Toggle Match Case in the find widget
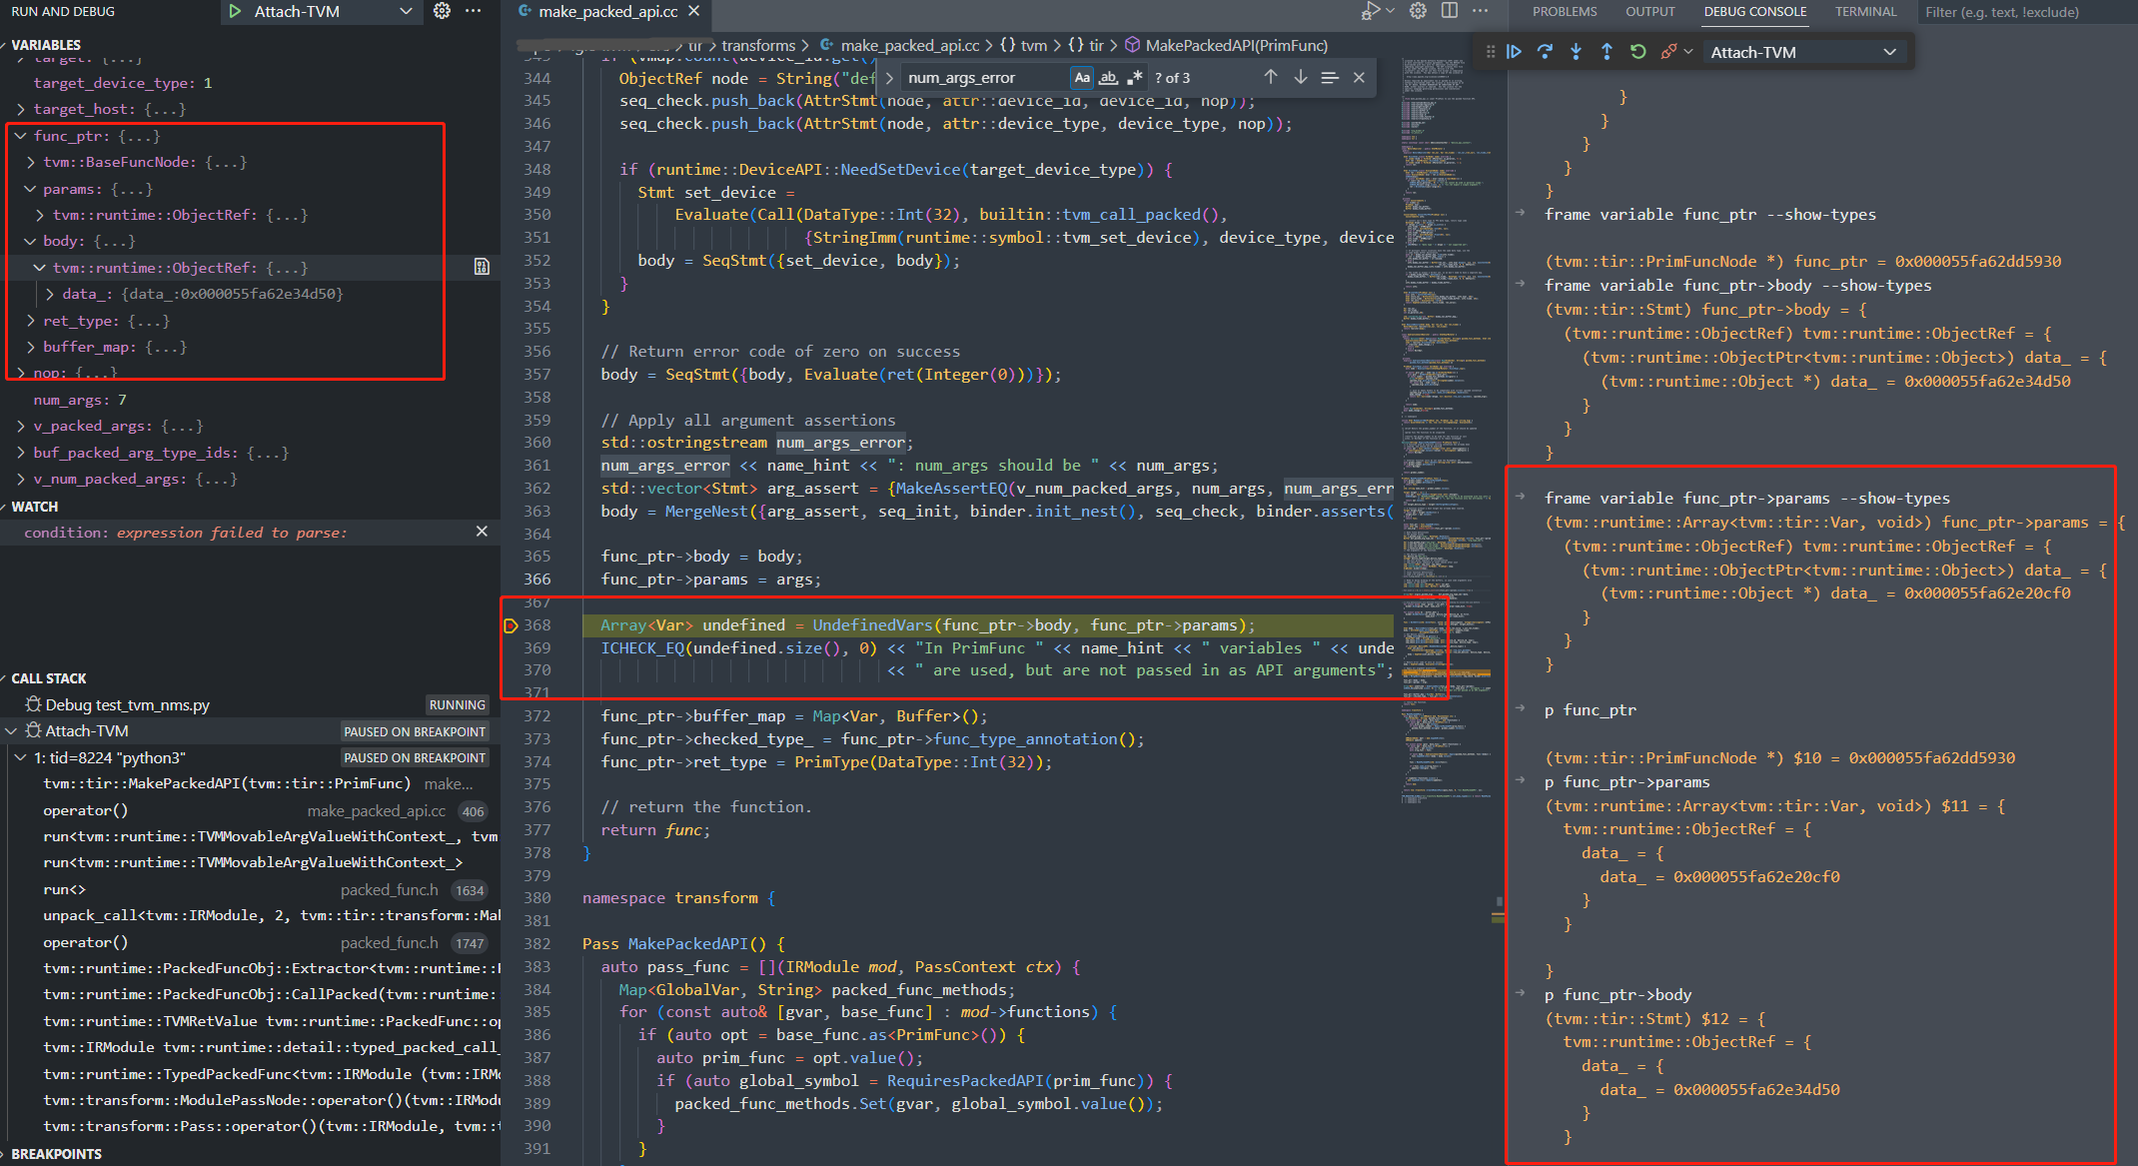This screenshot has height=1166, width=2138. pyautogui.click(x=1082, y=78)
